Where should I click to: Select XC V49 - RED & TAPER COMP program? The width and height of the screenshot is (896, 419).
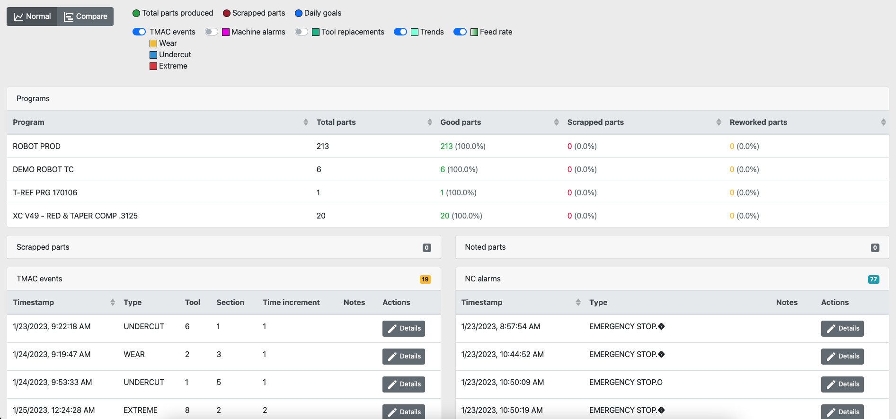pyautogui.click(x=448, y=216)
